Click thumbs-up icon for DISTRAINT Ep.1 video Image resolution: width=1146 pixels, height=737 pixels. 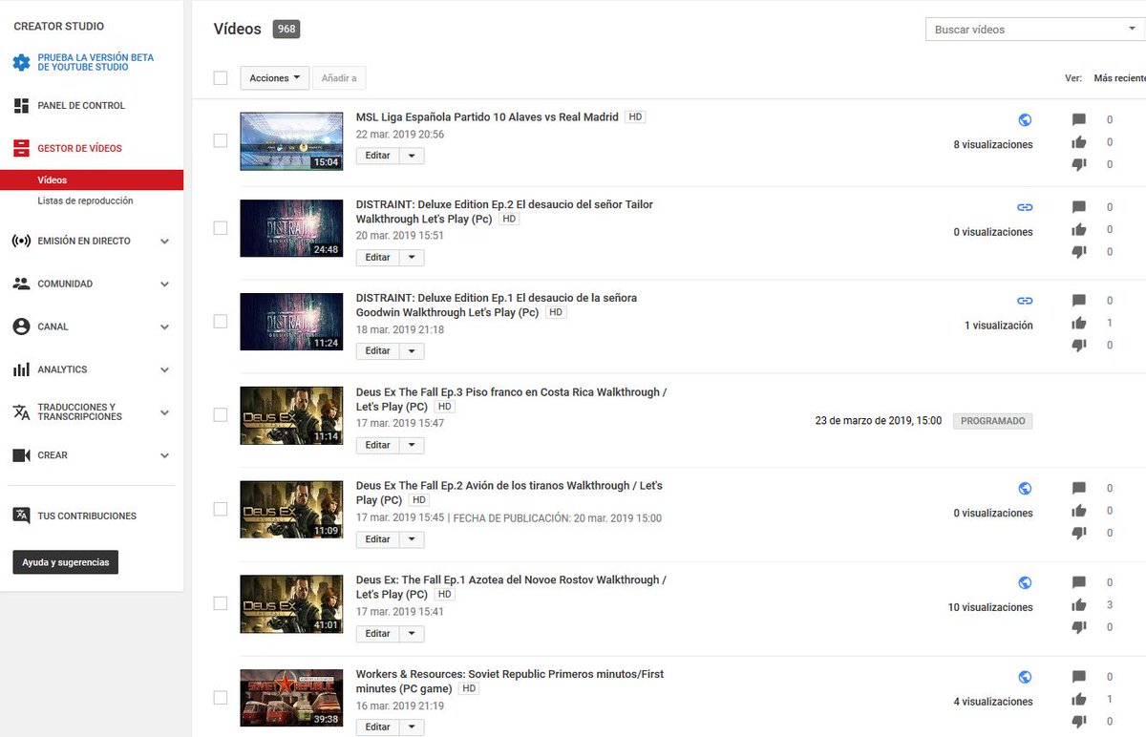[x=1079, y=323]
